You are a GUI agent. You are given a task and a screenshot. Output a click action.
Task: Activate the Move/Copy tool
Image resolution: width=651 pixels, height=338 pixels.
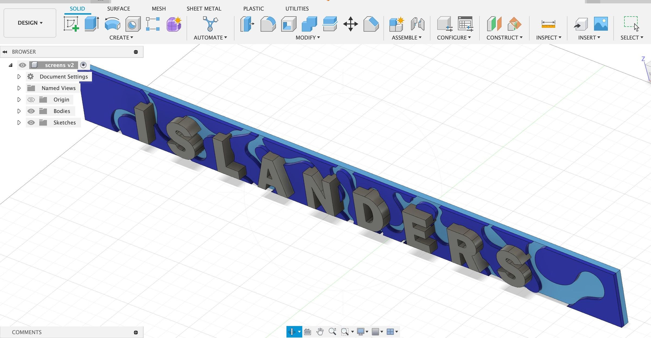click(x=351, y=24)
